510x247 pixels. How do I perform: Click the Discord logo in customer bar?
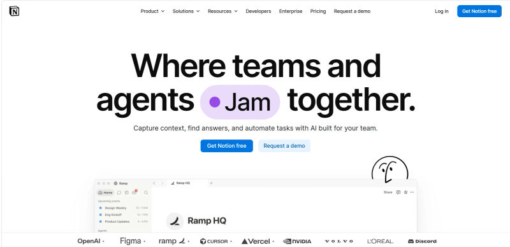pos(422,241)
